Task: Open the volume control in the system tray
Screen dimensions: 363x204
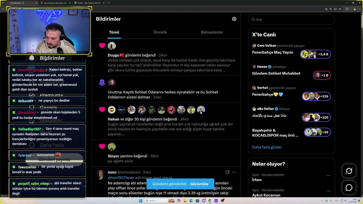Action: pos(345,201)
